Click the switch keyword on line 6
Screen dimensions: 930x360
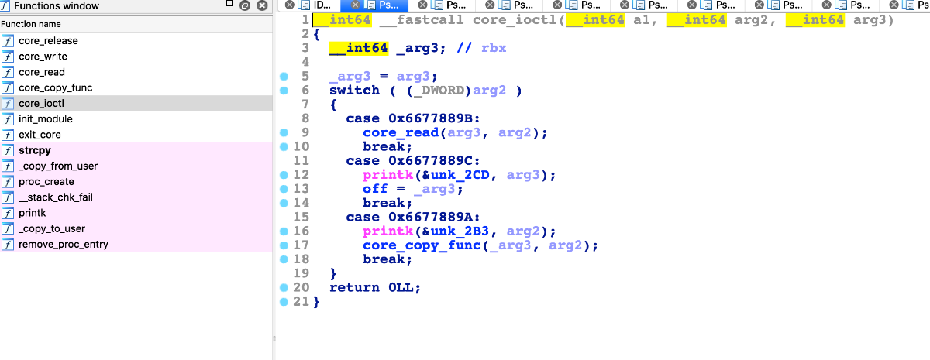tap(354, 91)
